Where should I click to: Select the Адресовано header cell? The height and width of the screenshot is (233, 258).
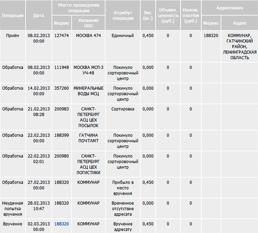[230, 8]
